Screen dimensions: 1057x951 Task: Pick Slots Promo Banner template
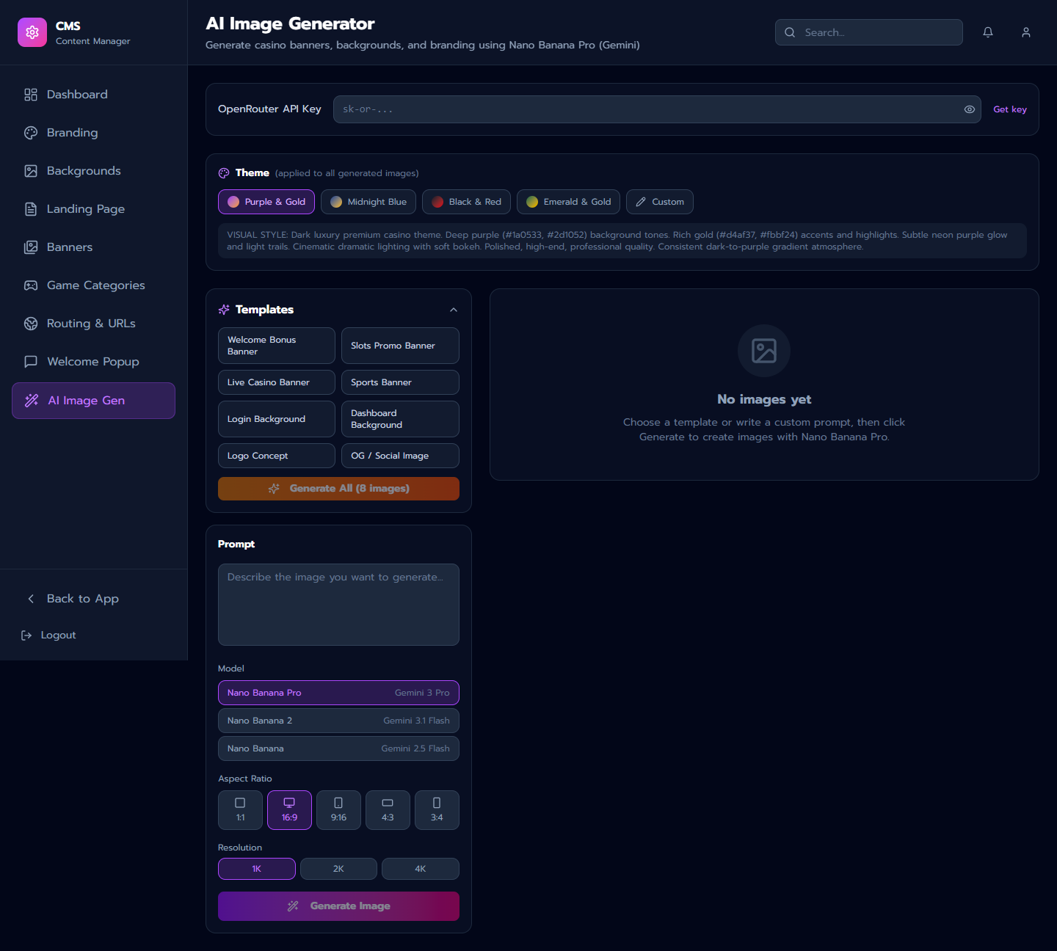point(400,346)
